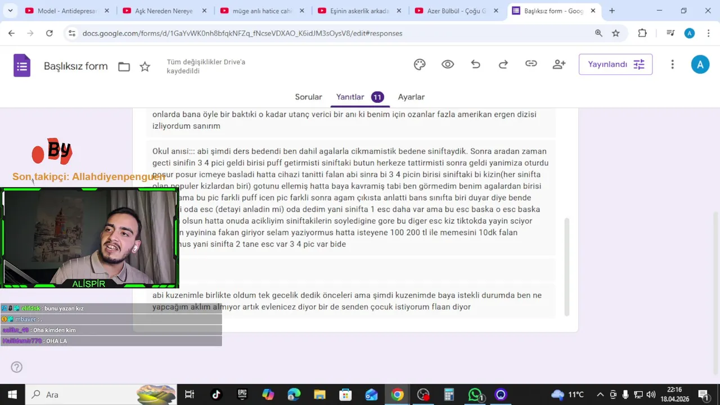This screenshot has height=405, width=720.
Task: Open the theme customization palette
Action: tap(420, 64)
